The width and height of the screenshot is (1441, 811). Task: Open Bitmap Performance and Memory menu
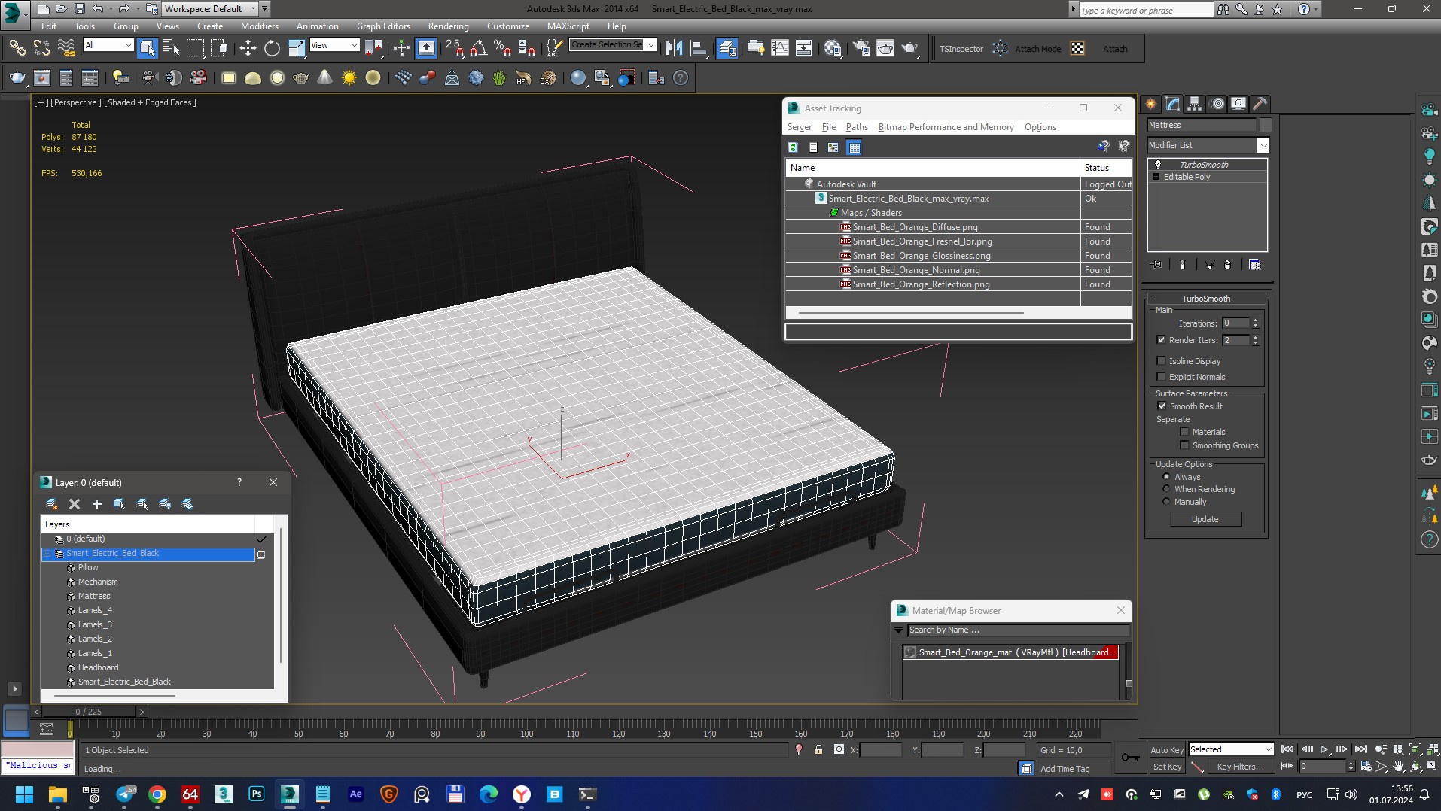click(946, 127)
